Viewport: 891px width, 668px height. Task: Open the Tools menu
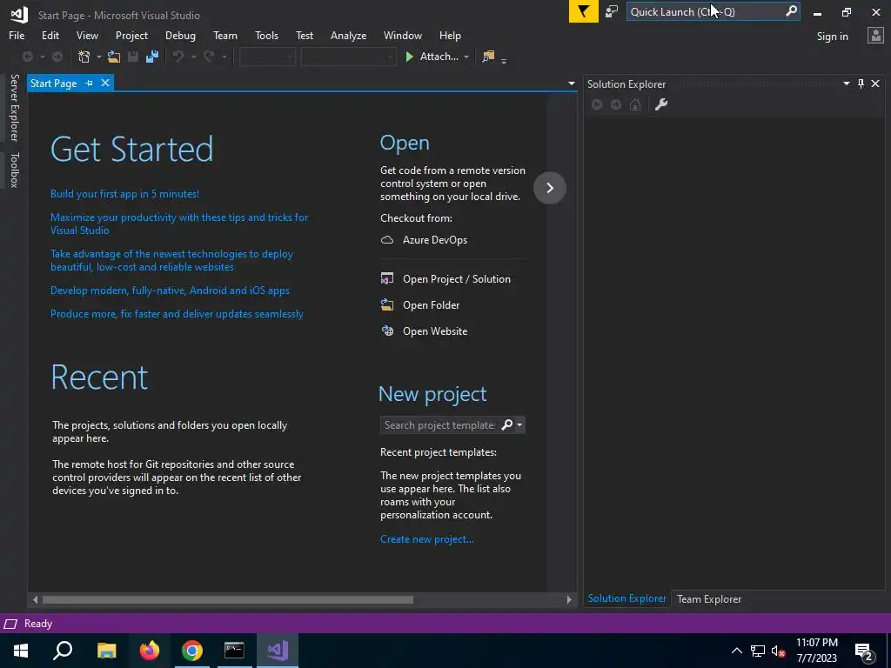(x=266, y=36)
